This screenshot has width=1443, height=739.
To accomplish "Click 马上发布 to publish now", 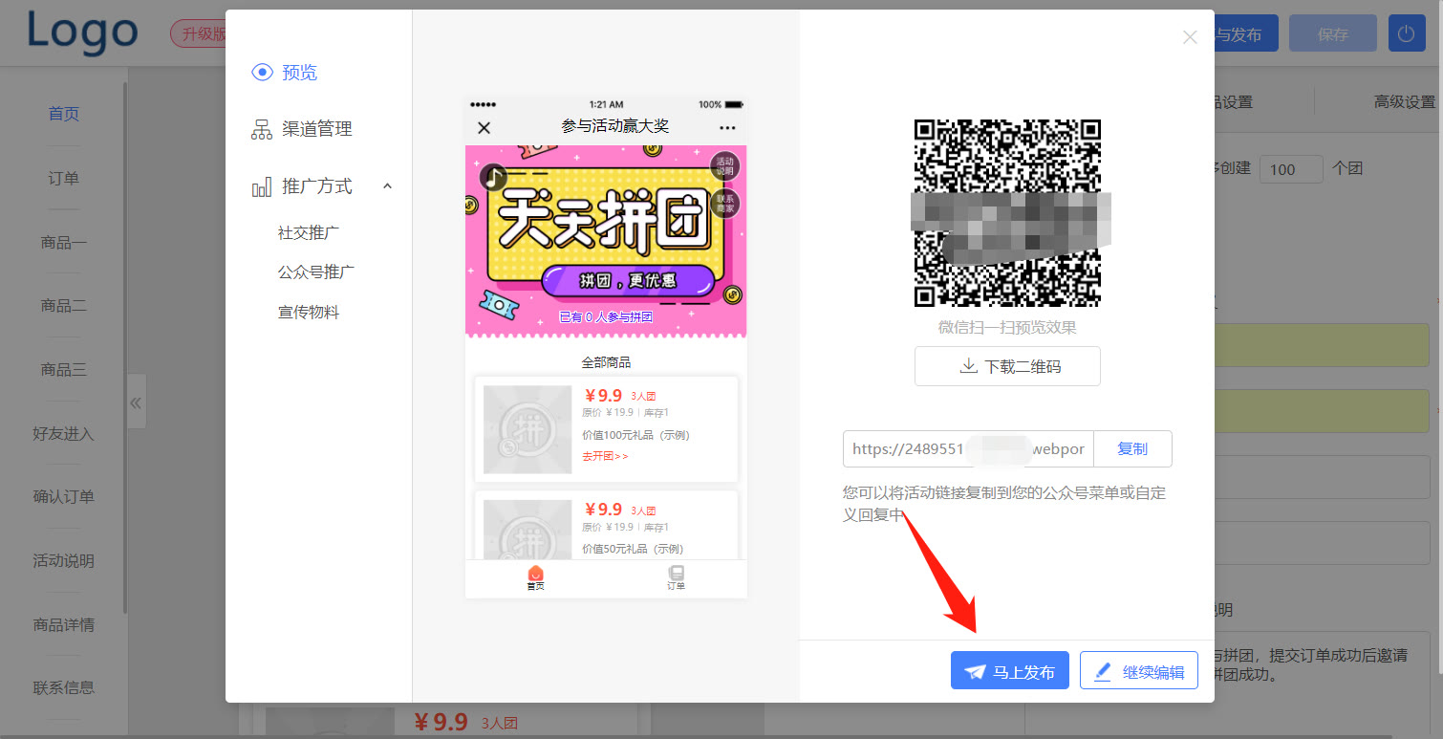I will [x=1010, y=671].
